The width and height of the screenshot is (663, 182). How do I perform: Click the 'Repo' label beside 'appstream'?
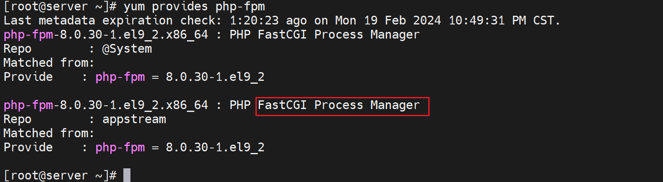click(x=17, y=119)
